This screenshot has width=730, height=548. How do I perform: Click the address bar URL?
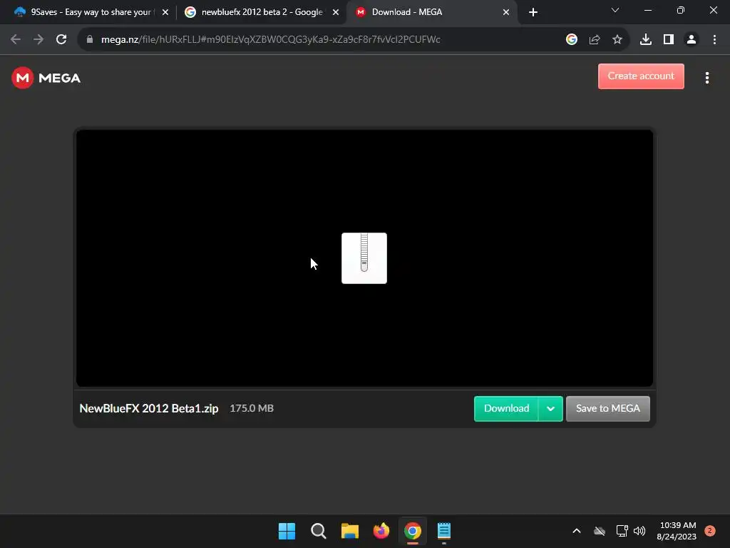(270, 40)
